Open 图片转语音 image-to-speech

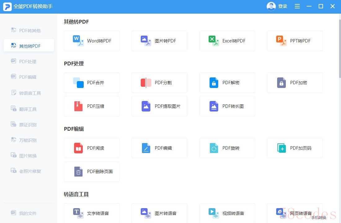pyautogui.click(x=159, y=213)
